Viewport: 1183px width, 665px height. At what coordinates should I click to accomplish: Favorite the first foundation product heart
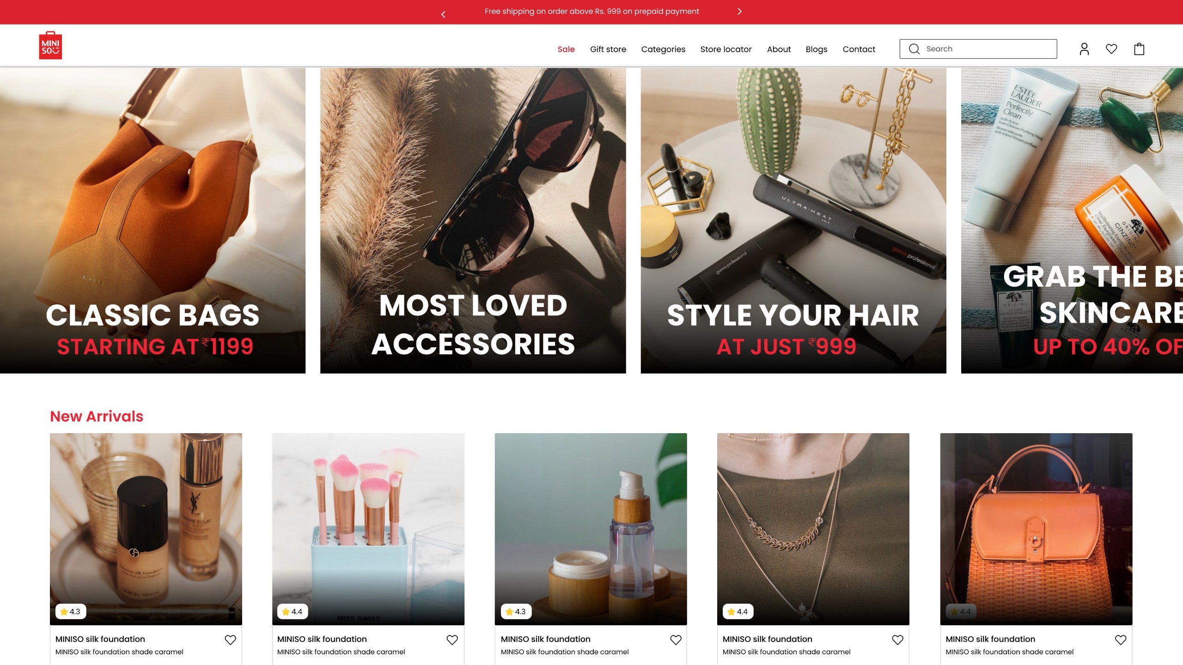(230, 640)
